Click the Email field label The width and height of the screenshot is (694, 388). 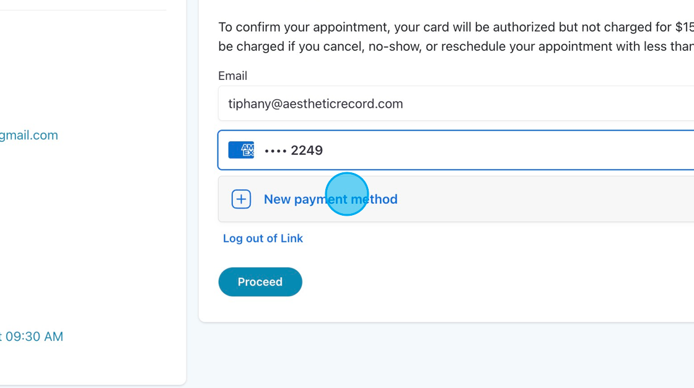(232, 76)
